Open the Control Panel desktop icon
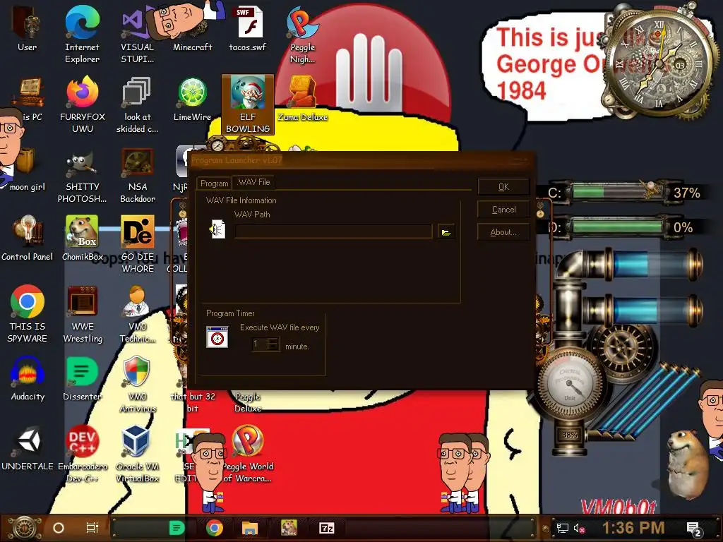The image size is (723, 542). coord(27,239)
